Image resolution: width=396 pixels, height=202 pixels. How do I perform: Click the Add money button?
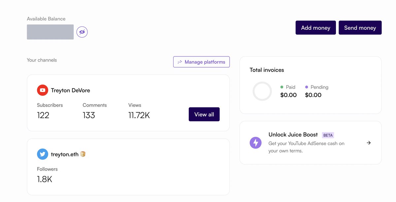pyautogui.click(x=315, y=28)
